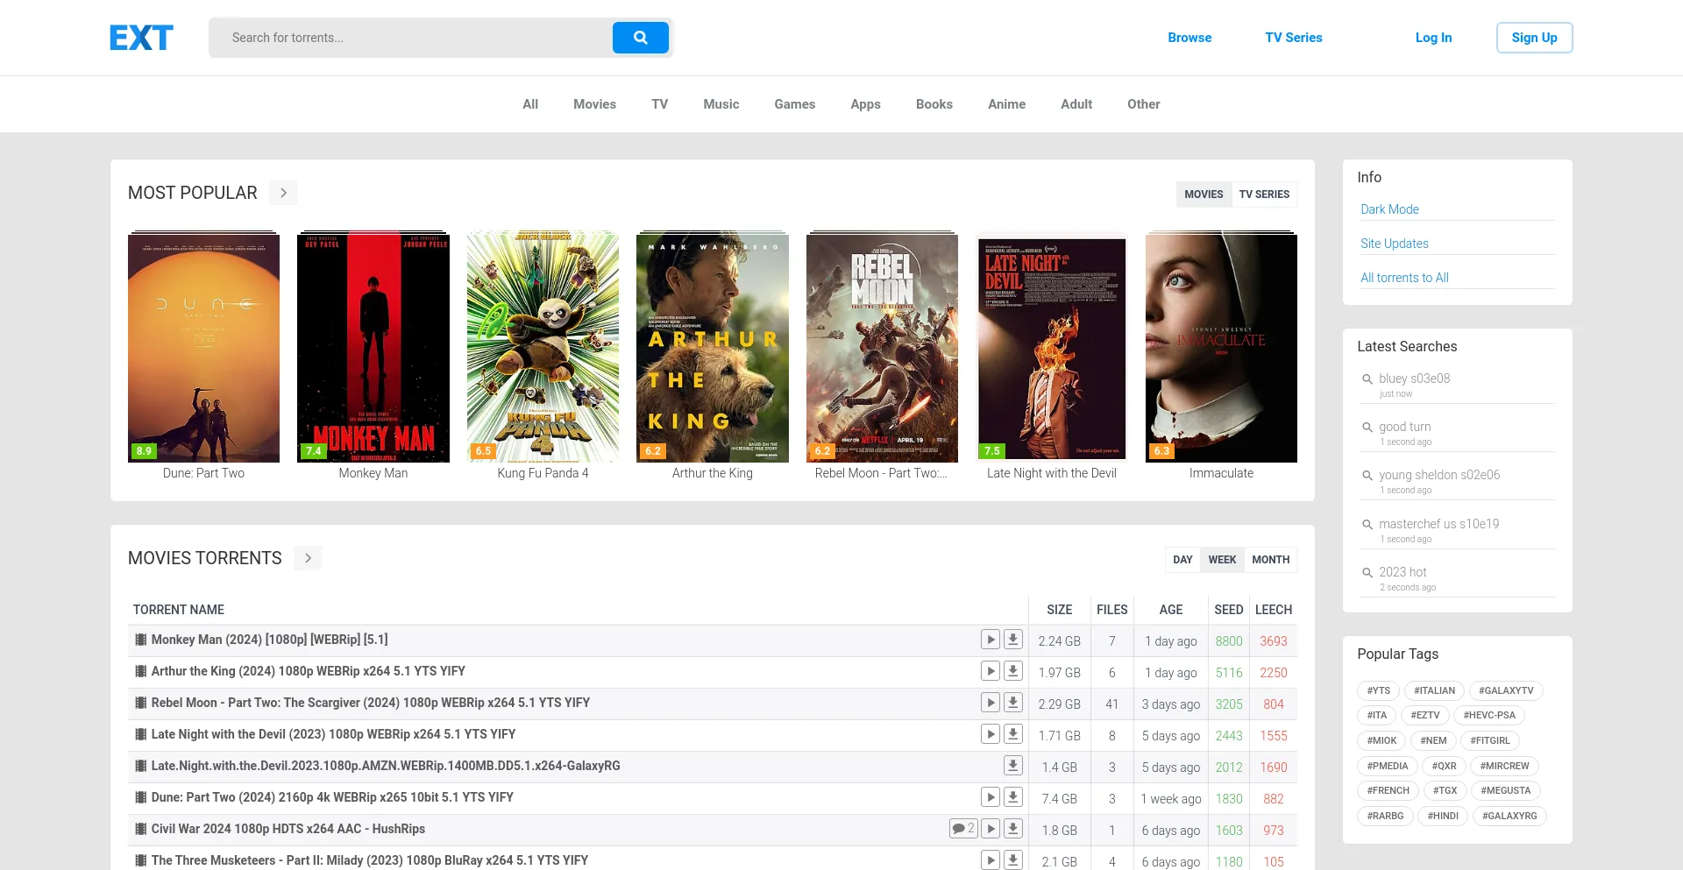Show movie torrents for Month
The width and height of the screenshot is (1683, 870).
click(x=1270, y=560)
